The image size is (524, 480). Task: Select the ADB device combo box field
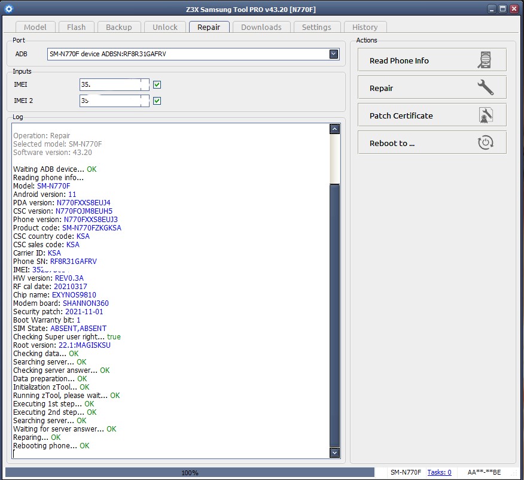[193, 54]
